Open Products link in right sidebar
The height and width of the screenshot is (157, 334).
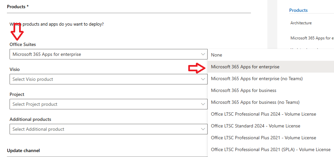pyautogui.click(x=298, y=10)
